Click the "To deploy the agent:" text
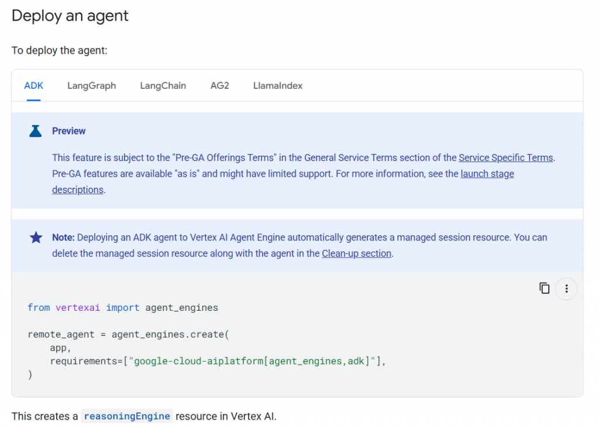The image size is (599, 429). [60, 50]
